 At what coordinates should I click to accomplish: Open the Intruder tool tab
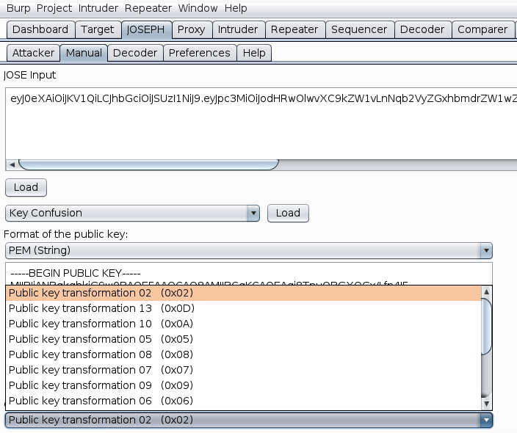[238, 29]
